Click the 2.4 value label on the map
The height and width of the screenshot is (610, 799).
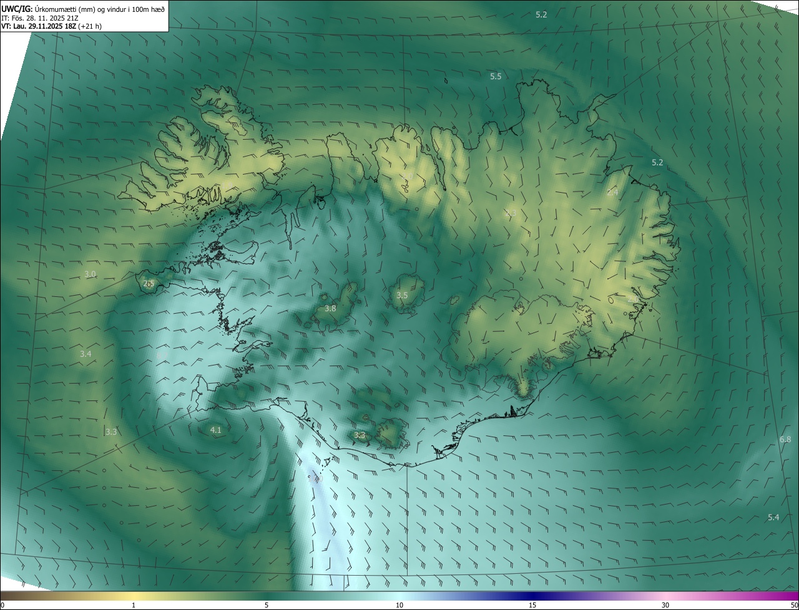coord(612,192)
